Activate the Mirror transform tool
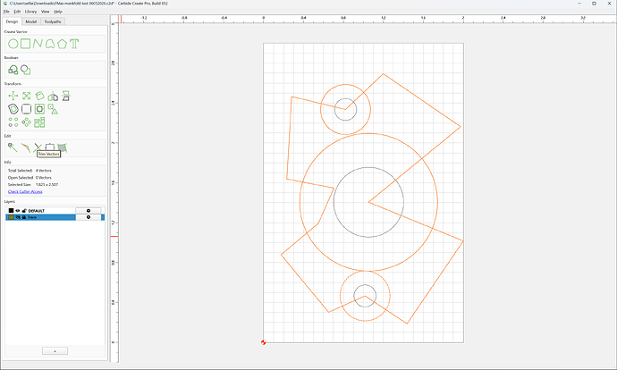This screenshot has width=617, height=370. coord(53,96)
